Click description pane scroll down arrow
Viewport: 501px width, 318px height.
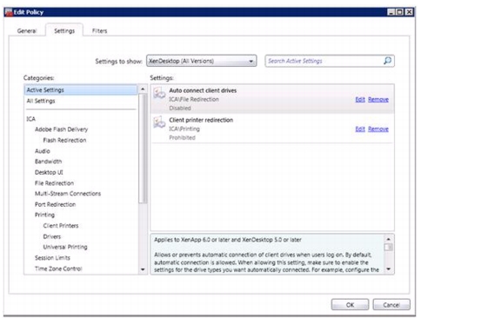tap(389, 269)
